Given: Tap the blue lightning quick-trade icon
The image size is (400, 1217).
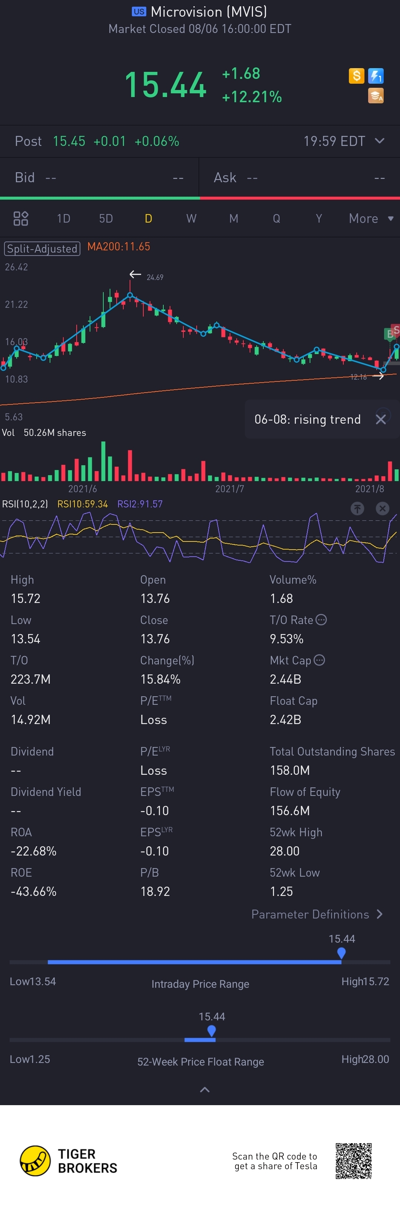Looking at the screenshot, I should tap(376, 76).
